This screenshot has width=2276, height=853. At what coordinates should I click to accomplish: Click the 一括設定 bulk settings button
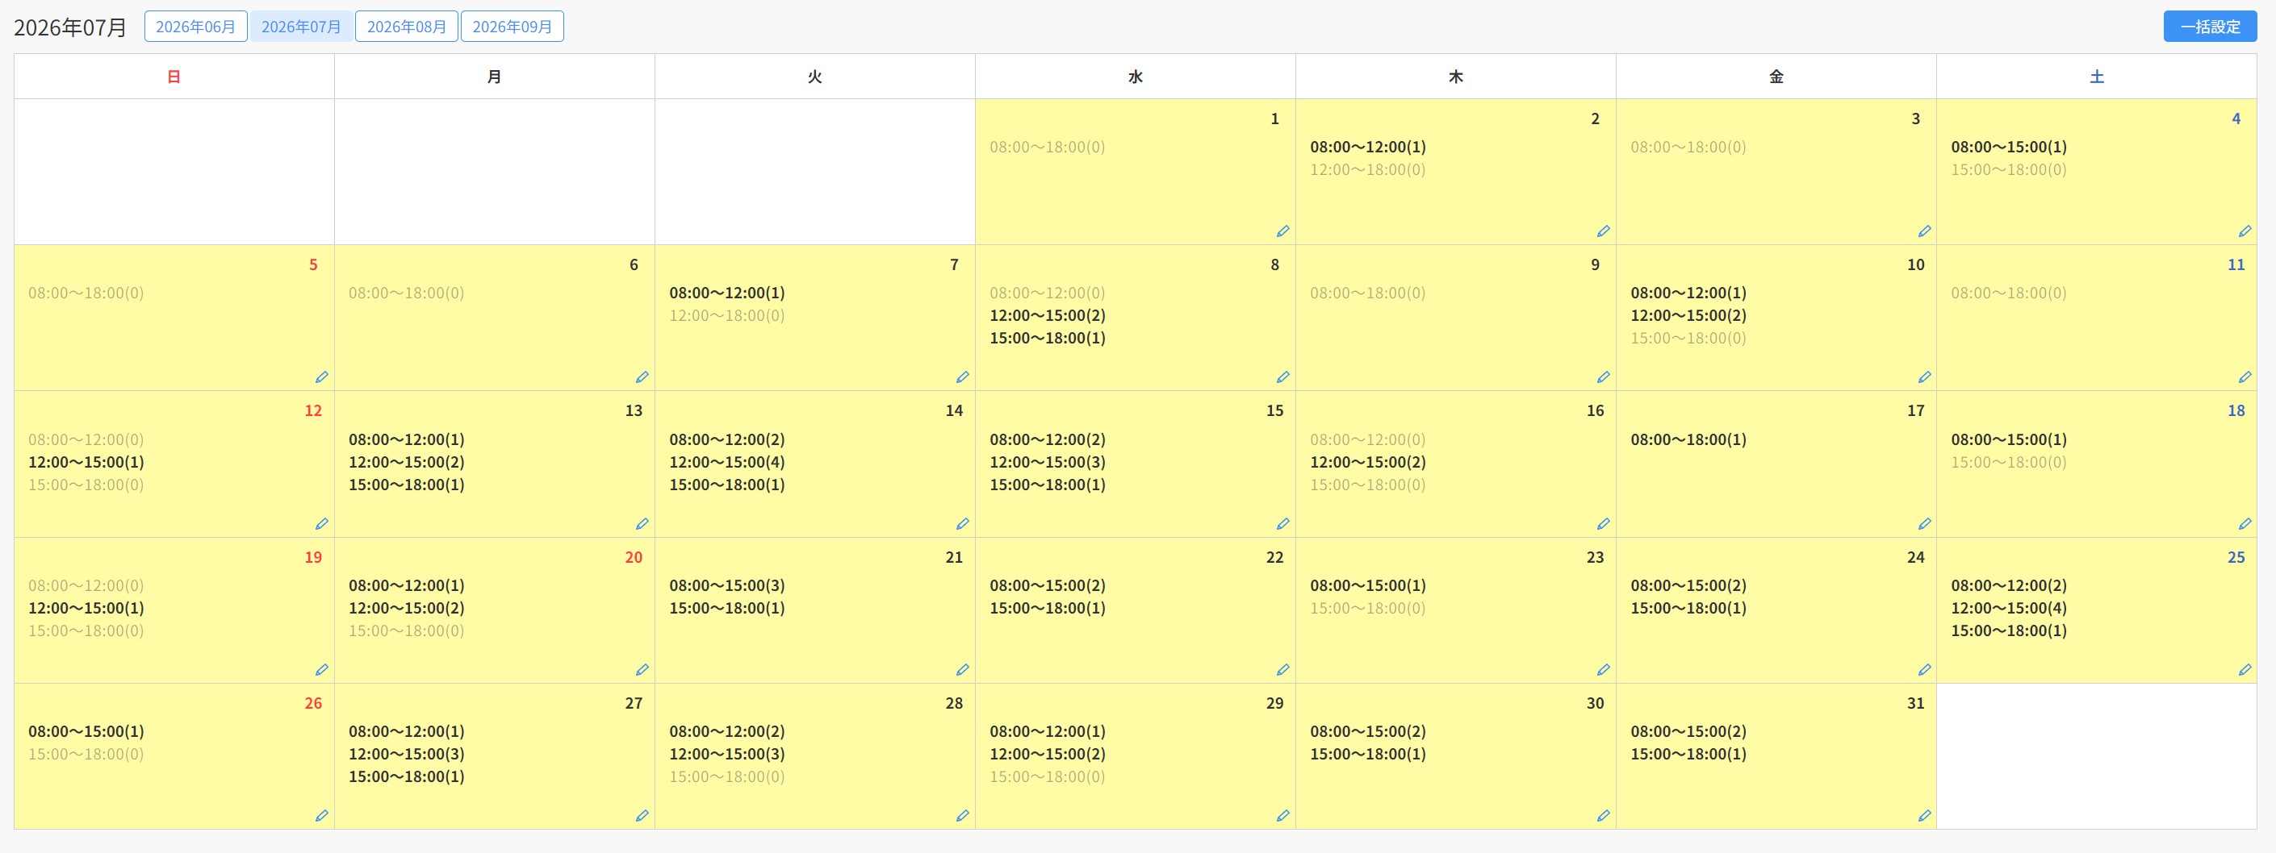(x=2210, y=27)
